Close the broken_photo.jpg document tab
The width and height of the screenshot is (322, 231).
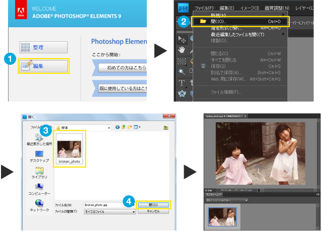tap(245, 116)
